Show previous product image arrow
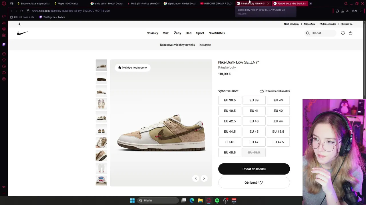The width and height of the screenshot is (366, 205). coord(196,179)
